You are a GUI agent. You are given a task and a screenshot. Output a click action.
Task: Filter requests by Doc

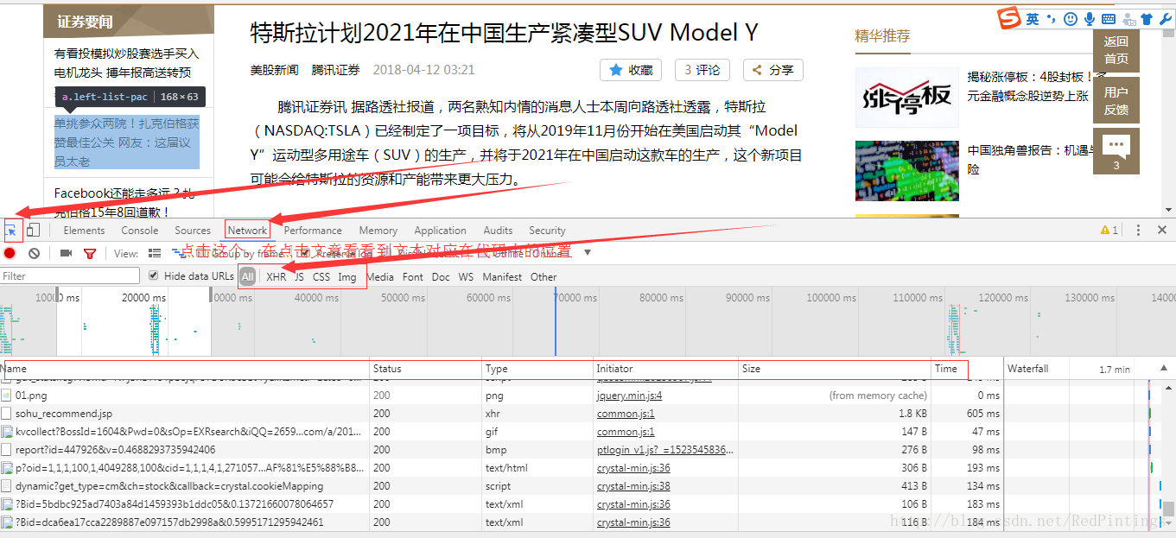[x=441, y=276]
